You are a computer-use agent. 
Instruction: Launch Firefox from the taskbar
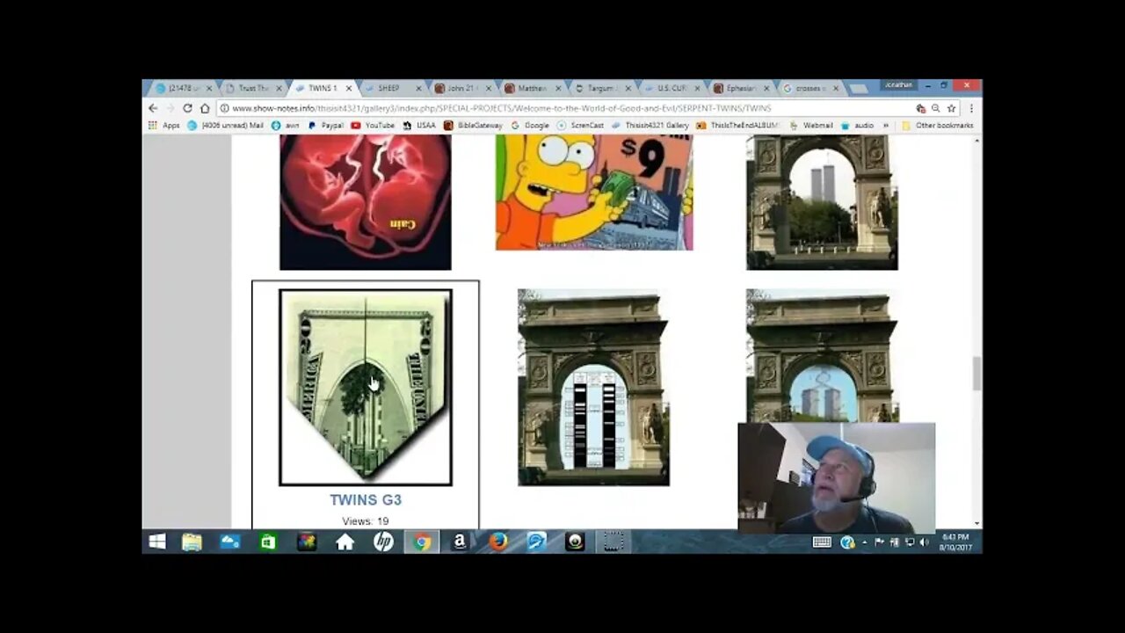tap(498, 542)
